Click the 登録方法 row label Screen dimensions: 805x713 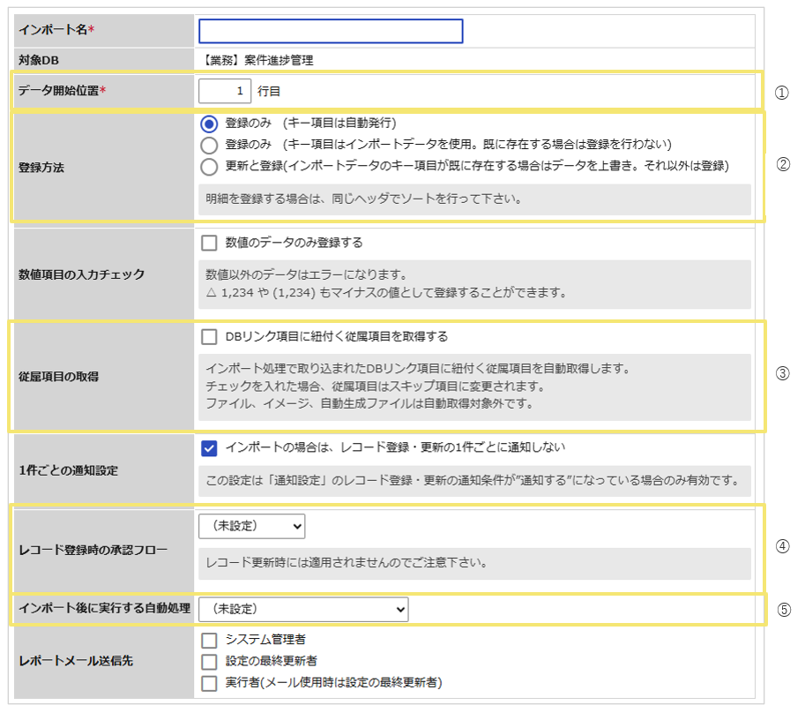click(41, 168)
